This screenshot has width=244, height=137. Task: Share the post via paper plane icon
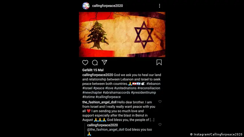coord(104,62)
